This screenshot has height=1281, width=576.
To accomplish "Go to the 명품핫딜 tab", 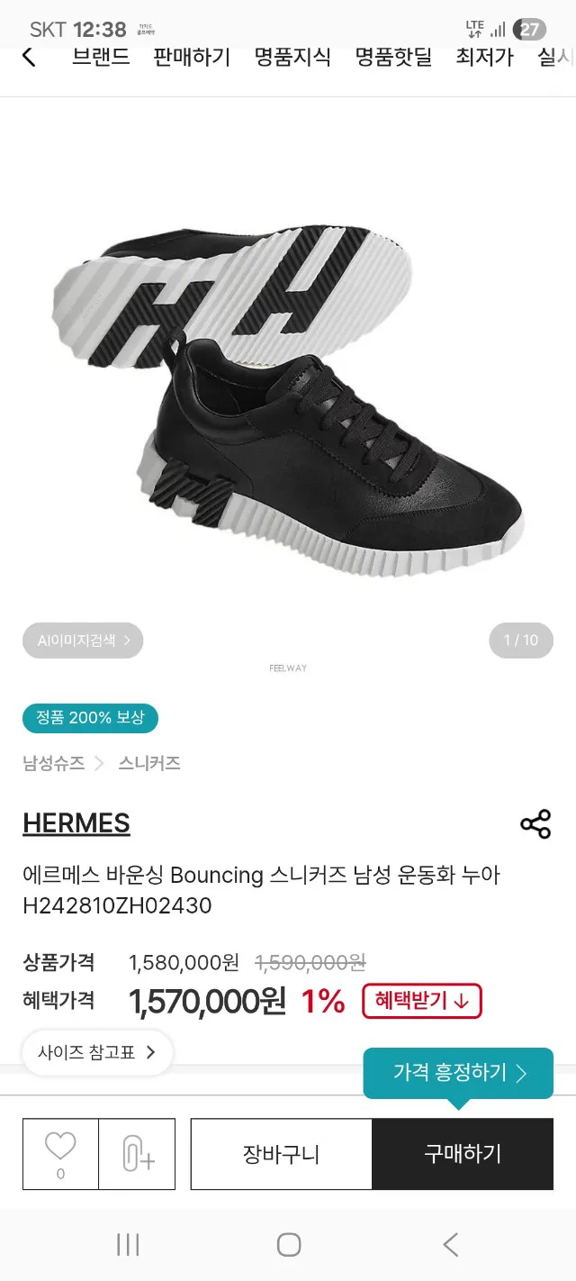I will (x=393, y=57).
